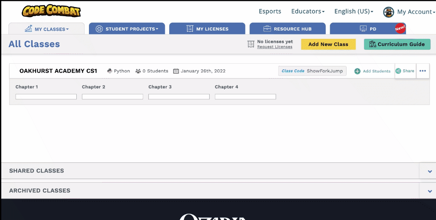The image size is (436, 220).
Task: Click the red New! badge
Action: [x=400, y=28]
